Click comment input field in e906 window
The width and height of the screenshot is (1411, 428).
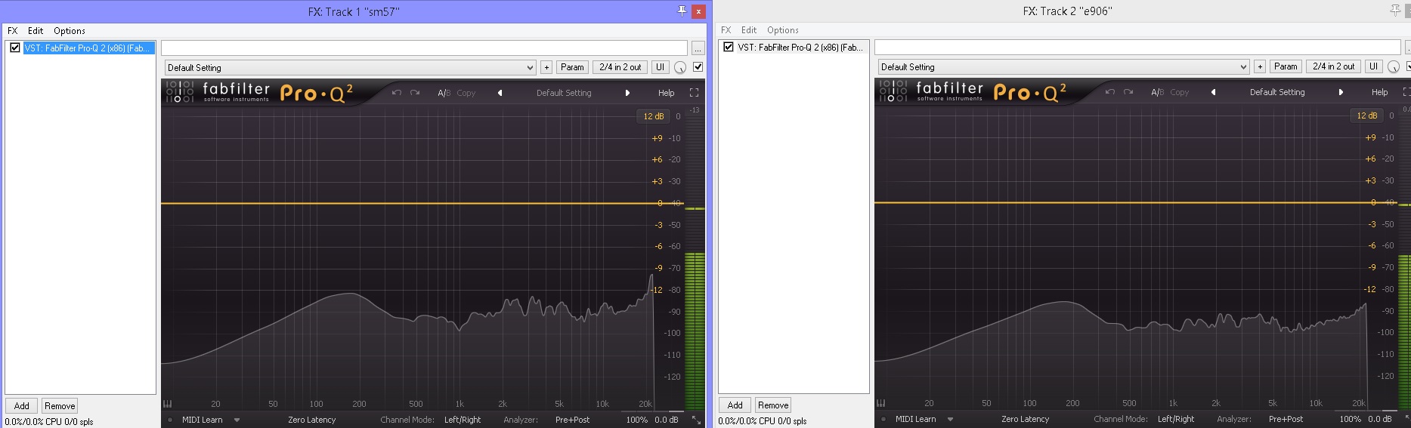[1137, 47]
